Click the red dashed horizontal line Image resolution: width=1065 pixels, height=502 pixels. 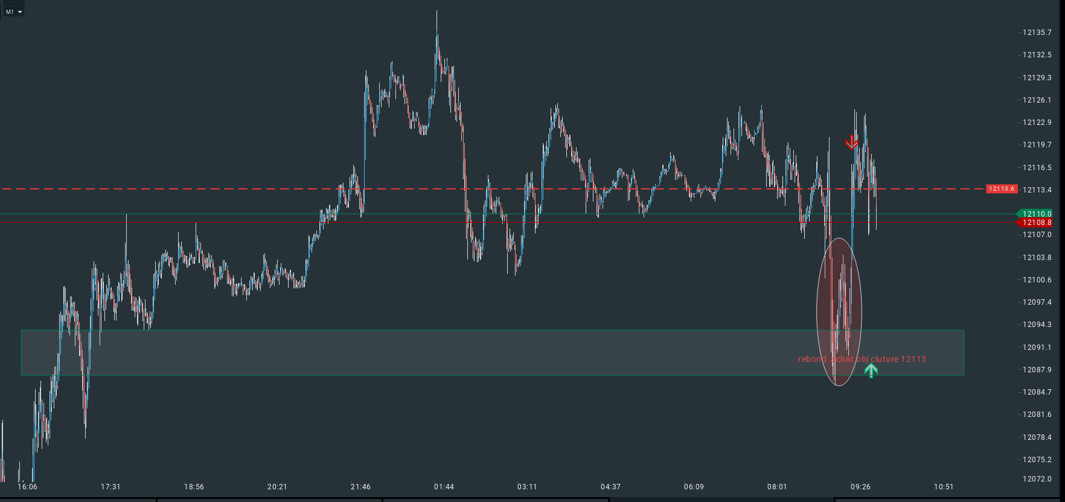tap(181, 189)
